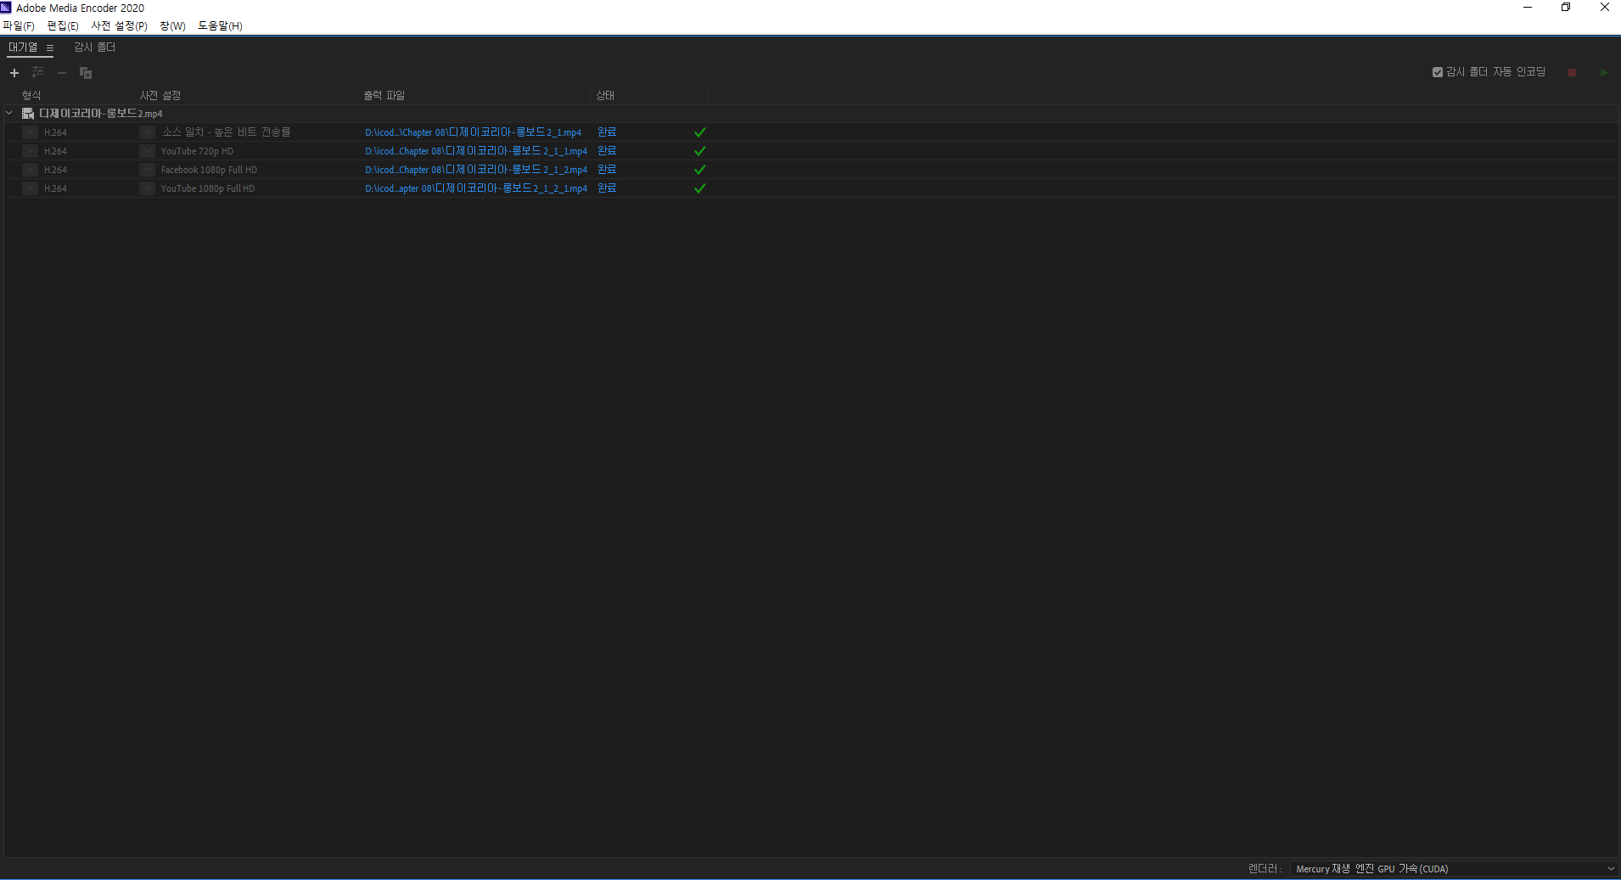
Task: Close the Adobe Media Encoder window
Action: [1604, 8]
